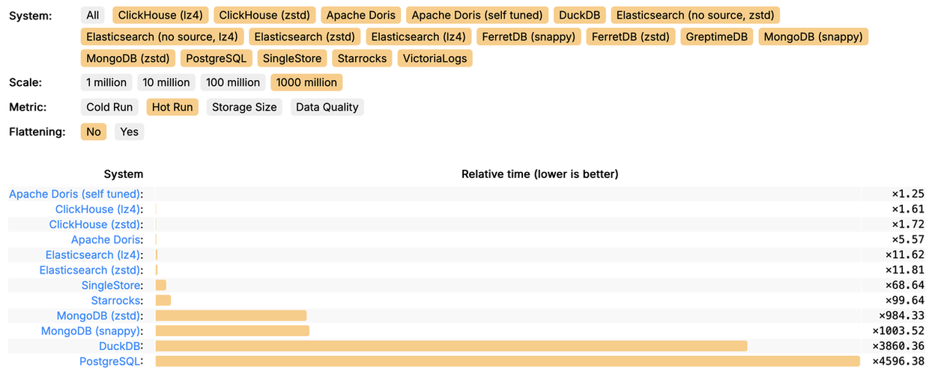Select the 100 million scale
935x374 pixels.
click(x=233, y=83)
